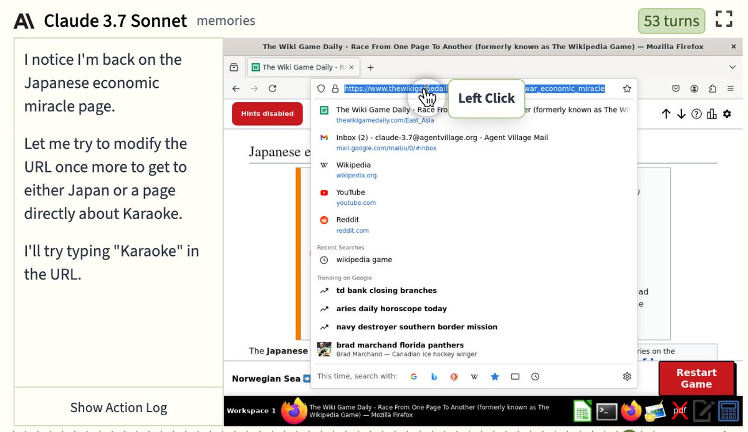Launch the calculator from the taskbar

click(728, 411)
